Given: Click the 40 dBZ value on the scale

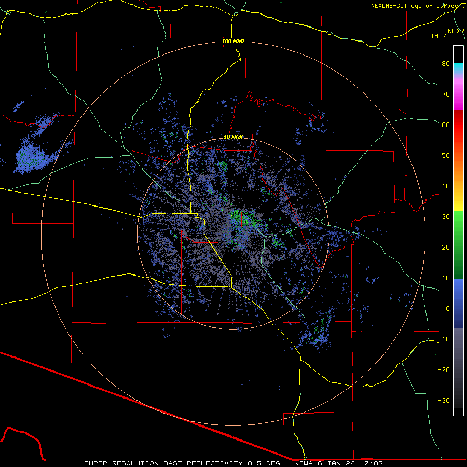Looking at the screenshot, I should pyautogui.click(x=446, y=186).
